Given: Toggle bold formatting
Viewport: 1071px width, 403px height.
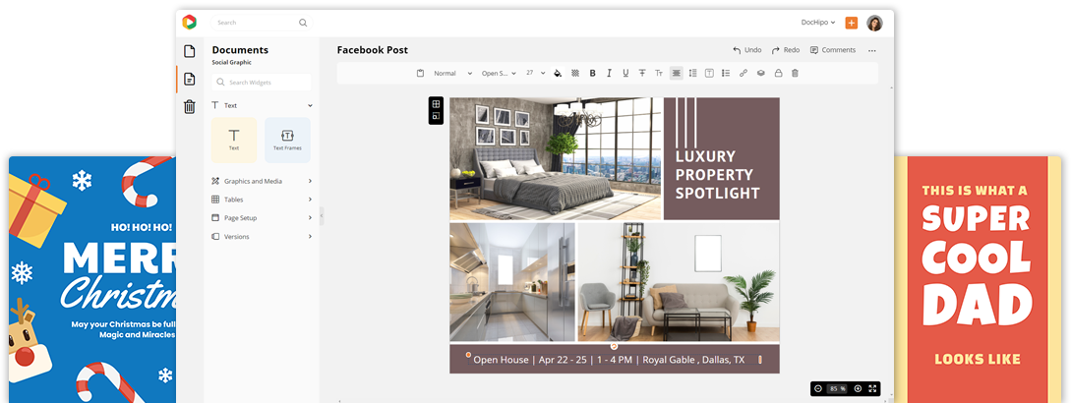Looking at the screenshot, I should pos(592,73).
